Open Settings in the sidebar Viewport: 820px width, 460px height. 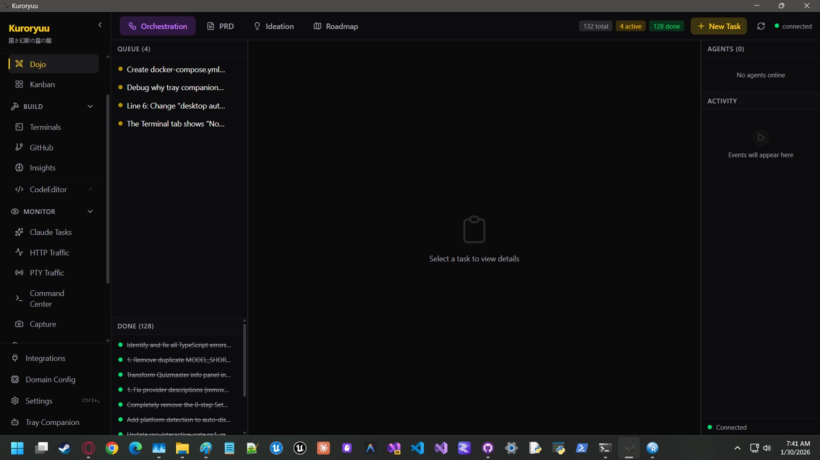click(x=38, y=401)
